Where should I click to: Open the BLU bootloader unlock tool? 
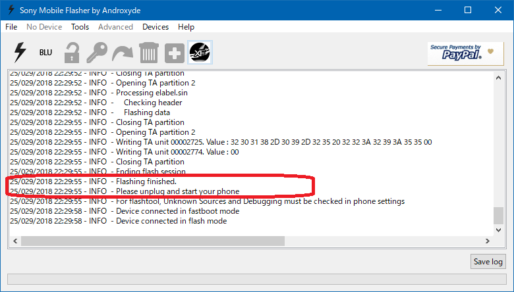(45, 53)
